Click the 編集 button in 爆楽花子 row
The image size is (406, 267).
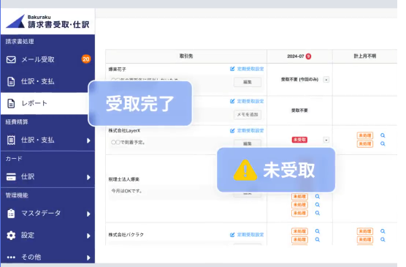tap(248, 82)
